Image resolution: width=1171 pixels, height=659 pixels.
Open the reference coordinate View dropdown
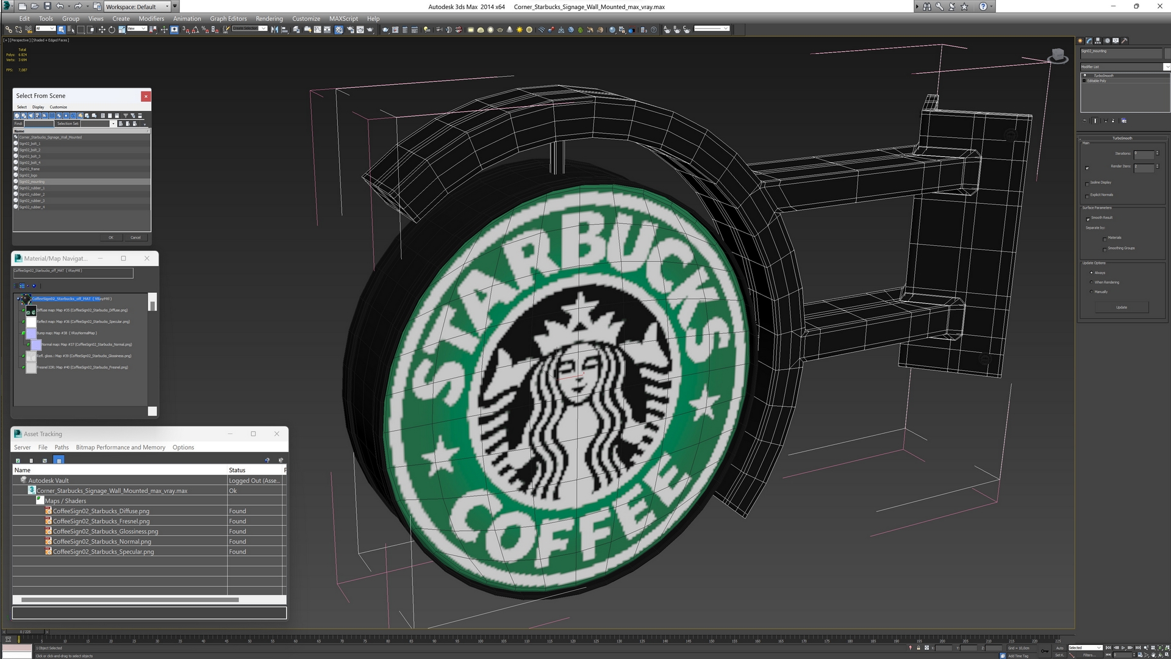(x=137, y=29)
